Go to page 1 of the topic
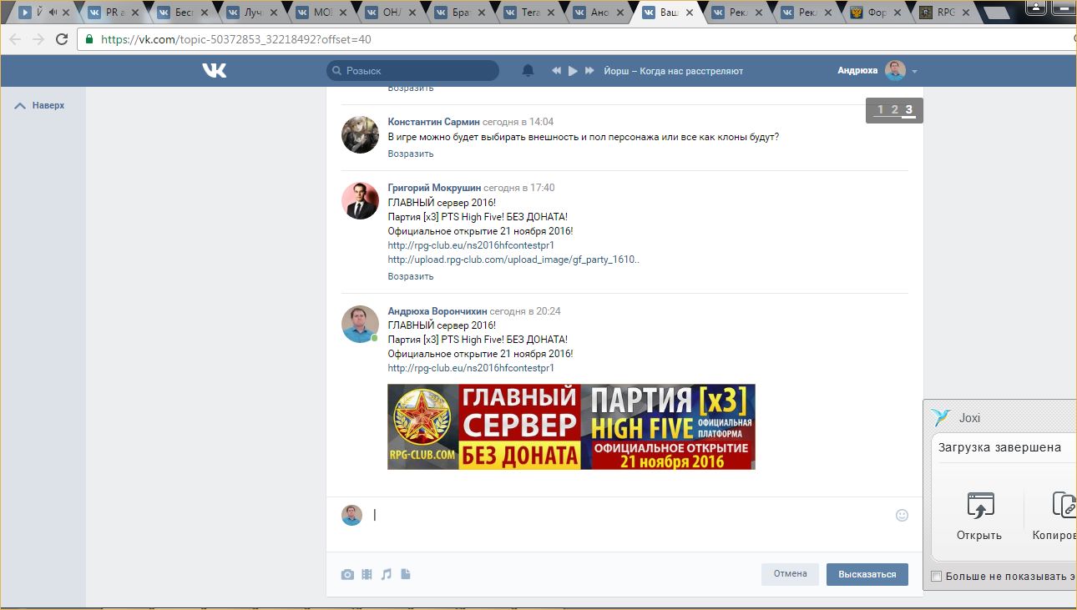1077x610 pixels. tap(880, 110)
